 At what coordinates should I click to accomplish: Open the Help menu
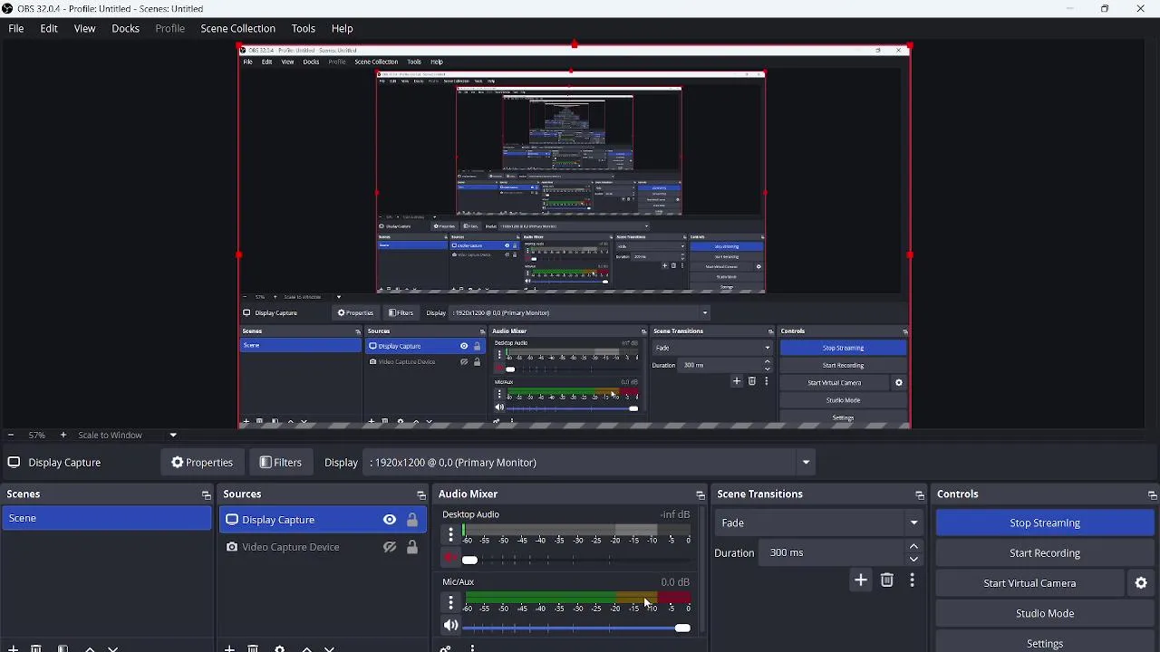pyautogui.click(x=342, y=29)
